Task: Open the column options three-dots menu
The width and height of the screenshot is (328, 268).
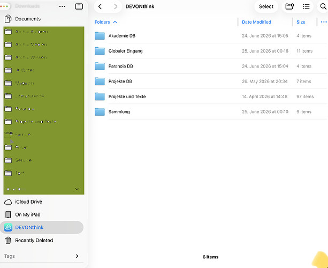Action: pyautogui.click(x=324, y=22)
